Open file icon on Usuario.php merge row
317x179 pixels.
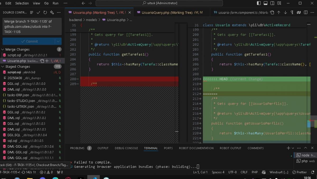[x=42, y=61]
